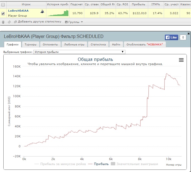Open the chart hamburger menu icon
The image size is (191, 172).
(x=181, y=60)
